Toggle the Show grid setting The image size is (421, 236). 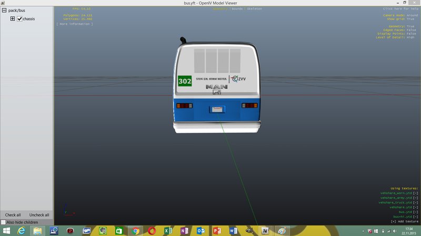pos(400,19)
